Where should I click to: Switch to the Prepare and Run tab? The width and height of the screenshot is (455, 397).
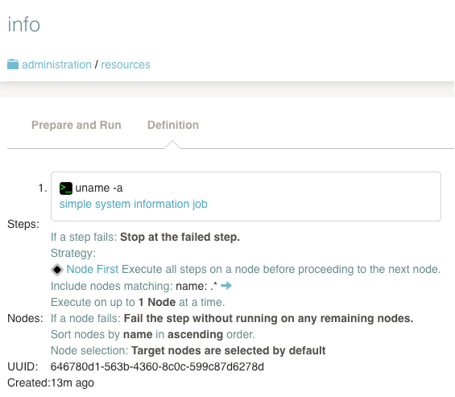coord(77,125)
